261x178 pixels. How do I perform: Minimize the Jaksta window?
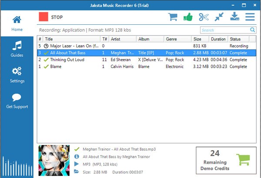pos(233,5)
